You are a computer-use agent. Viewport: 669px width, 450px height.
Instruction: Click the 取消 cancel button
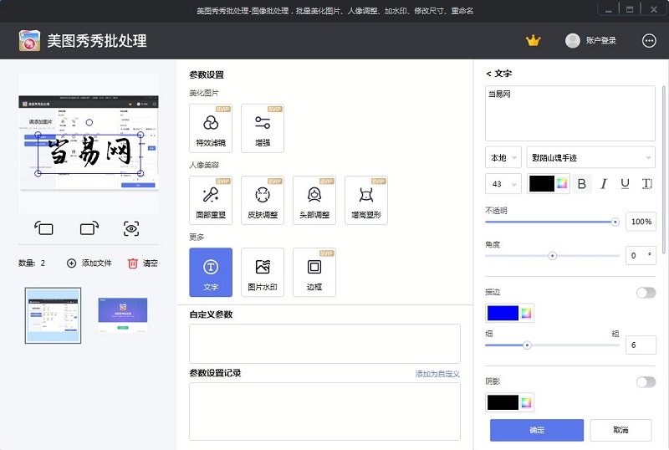(x=620, y=430)
